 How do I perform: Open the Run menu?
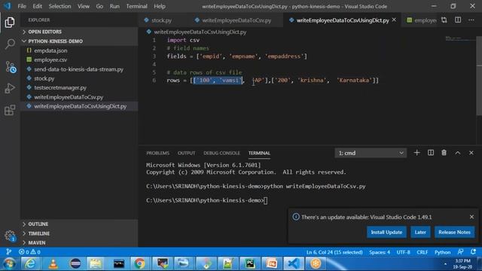[x=114, y=6]
